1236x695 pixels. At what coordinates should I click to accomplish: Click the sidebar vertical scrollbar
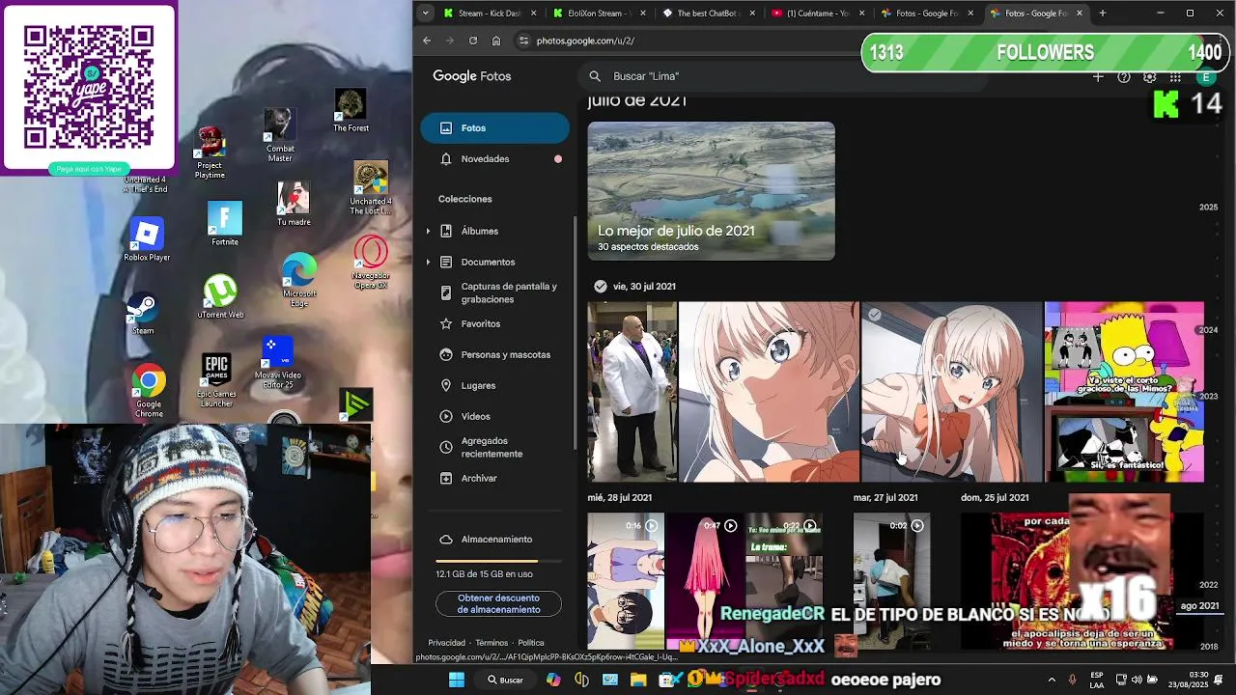pyautogui.click(x=576, y=333)
